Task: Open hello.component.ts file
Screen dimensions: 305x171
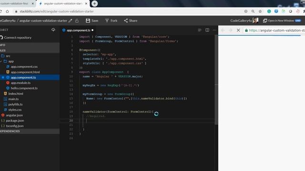Action: (24, 88)
